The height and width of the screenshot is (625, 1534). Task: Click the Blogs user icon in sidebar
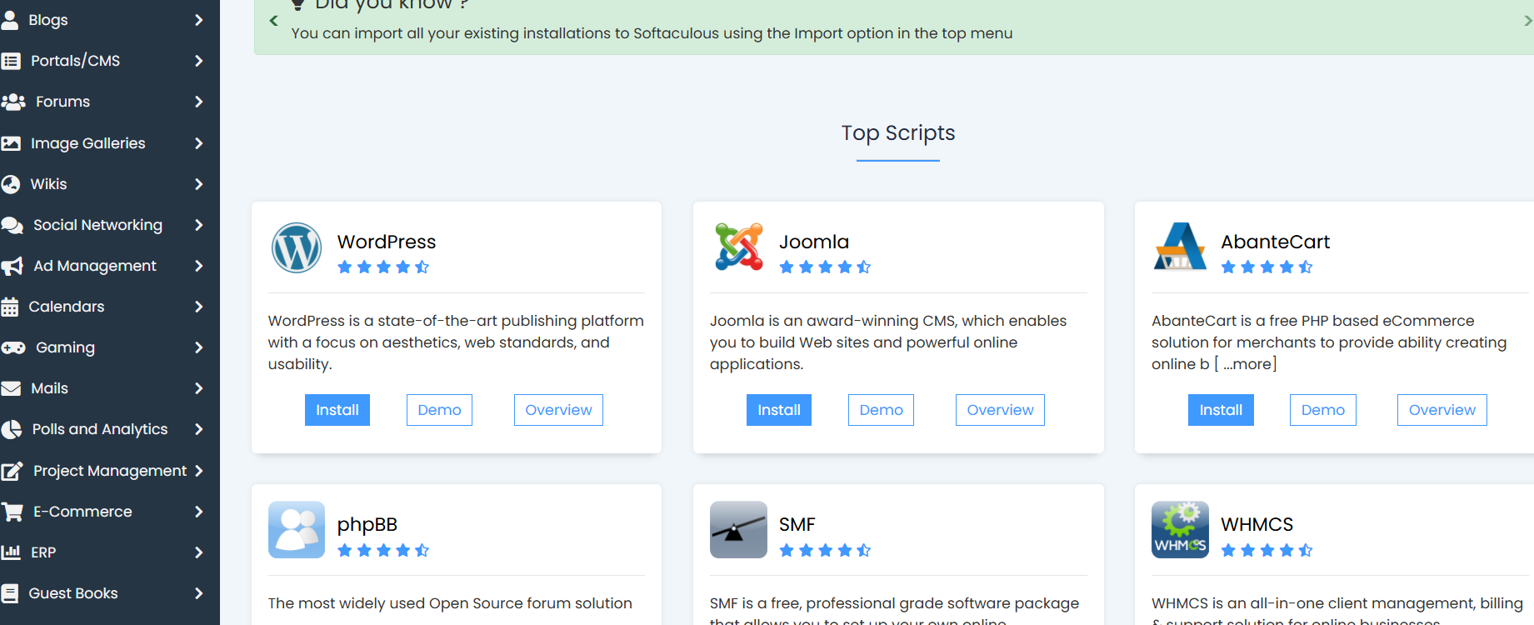[9, 20]
